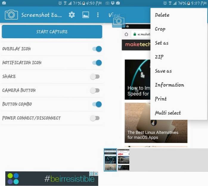208x186 pixels.
Task: Enable Power Connect/Disconnect switch
Action: click(95, 118)
